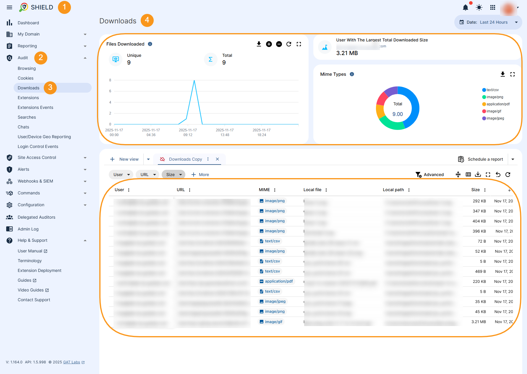Select the text/csv legend color swatch
This screenshot has width=527, height=374.
(x=484, y=90)
